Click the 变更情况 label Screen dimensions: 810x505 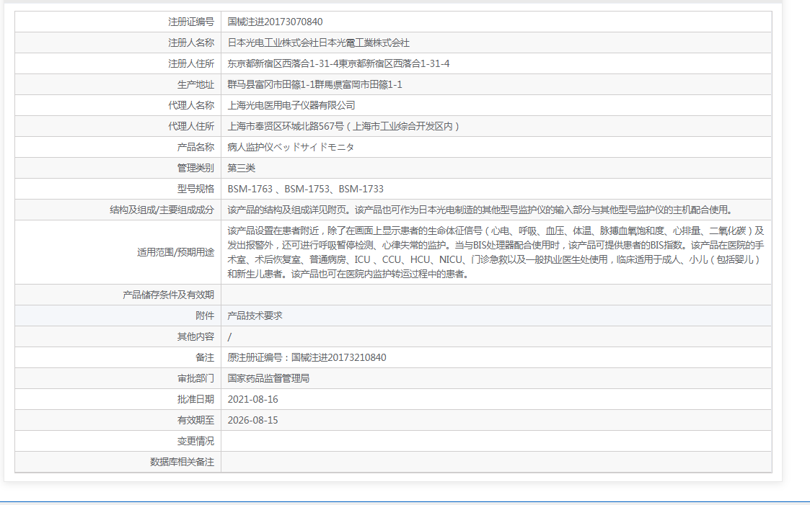pyautogui.click(x=195, y=441)
